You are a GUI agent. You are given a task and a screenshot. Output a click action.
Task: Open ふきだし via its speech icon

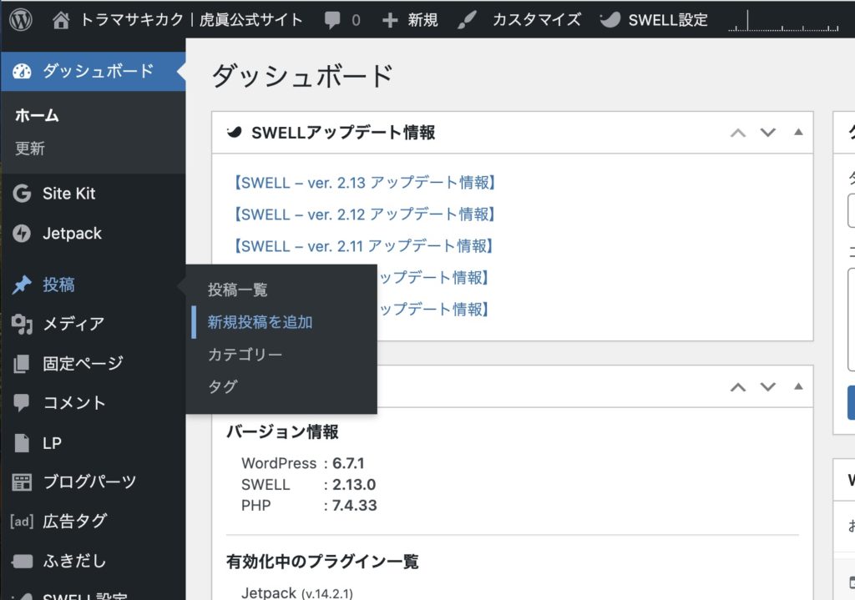22,561
